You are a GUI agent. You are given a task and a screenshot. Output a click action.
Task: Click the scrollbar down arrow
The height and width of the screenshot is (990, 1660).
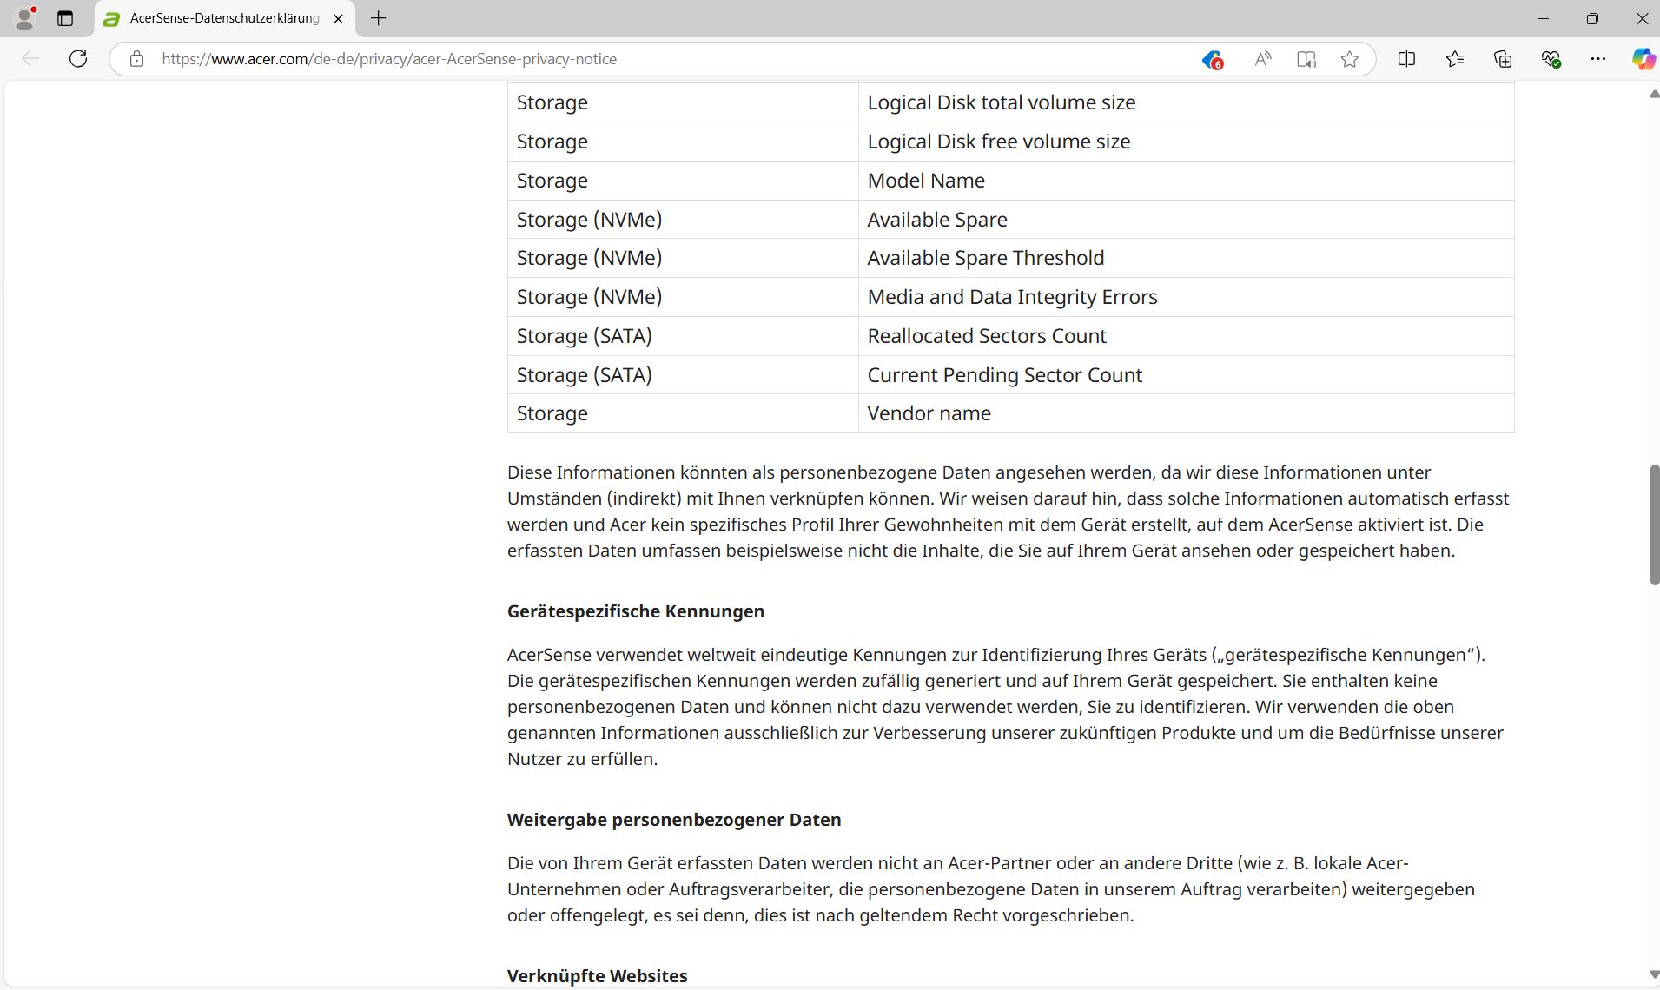[x=1654, y=975]
